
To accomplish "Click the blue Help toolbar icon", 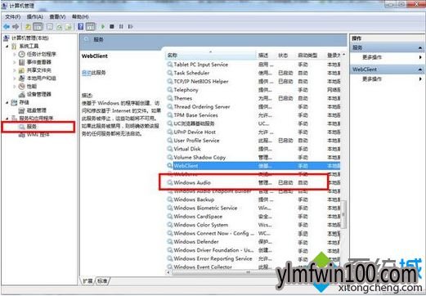I will point(81,26).
